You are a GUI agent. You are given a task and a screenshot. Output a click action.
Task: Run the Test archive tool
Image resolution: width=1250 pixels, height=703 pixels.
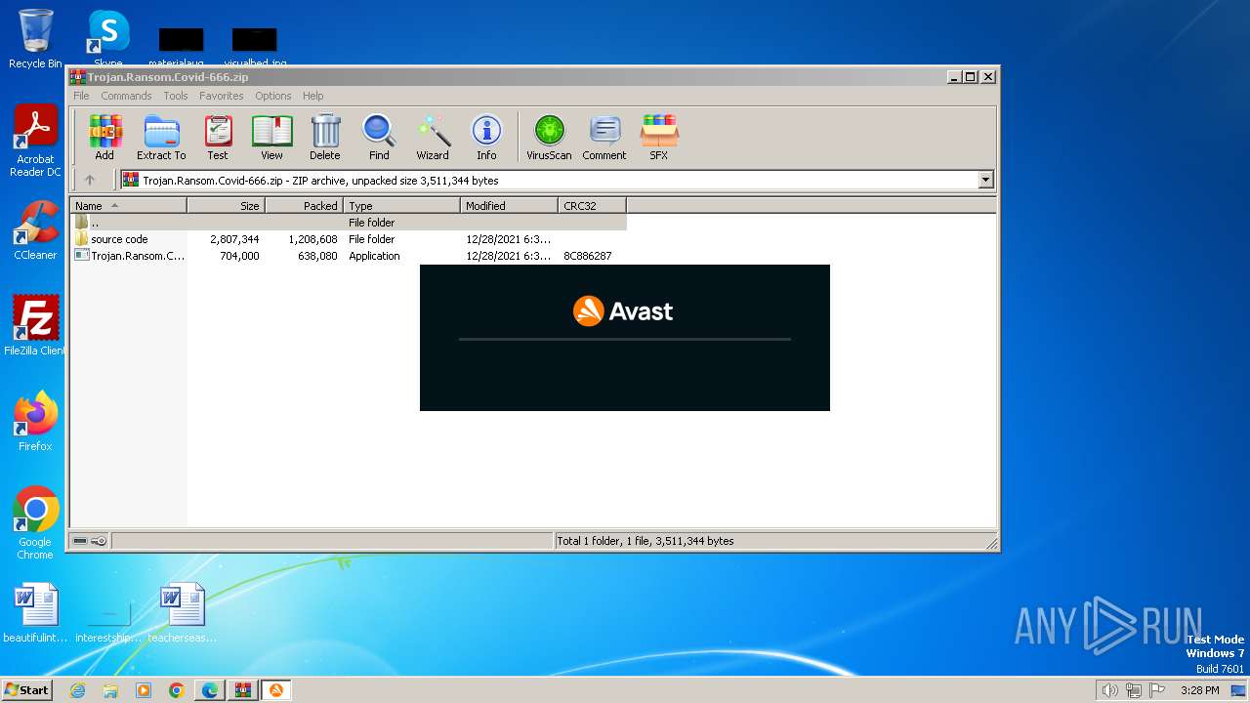[218, 137]
